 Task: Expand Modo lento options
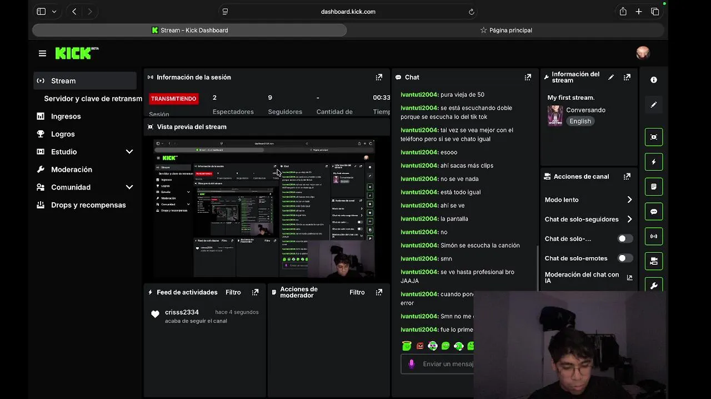[x=629, y=200]
